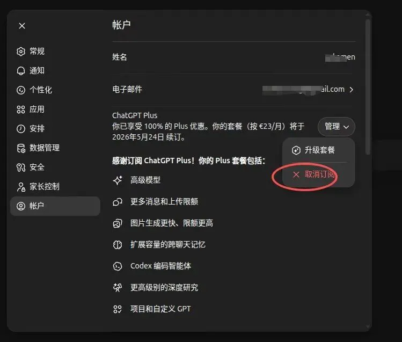The height and width of the screenshot is (342, 402).
Task: Click the 高级模型 sparkle icon
Action: coord(118,180)
